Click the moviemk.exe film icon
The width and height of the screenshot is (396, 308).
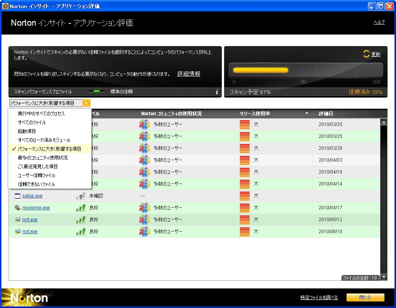pos(17,208)
